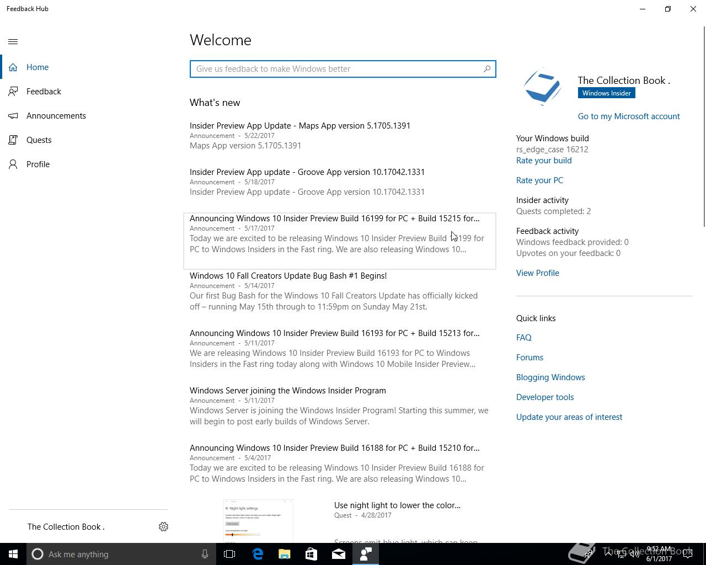Image resolution: width=706 pixels, height=565 pixels.
Task: Select the rs_edge_case 16212 build text
Action: [552, 150]
